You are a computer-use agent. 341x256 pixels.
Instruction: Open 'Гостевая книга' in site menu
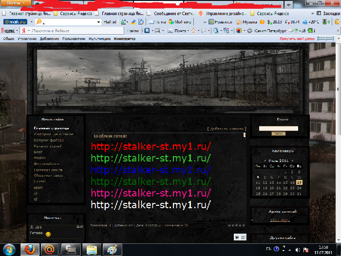click(48, 170)
